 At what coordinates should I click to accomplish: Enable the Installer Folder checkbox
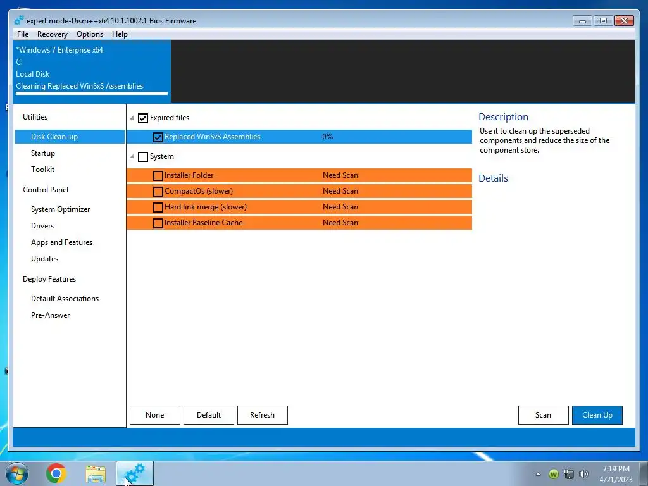pos(158,176)
